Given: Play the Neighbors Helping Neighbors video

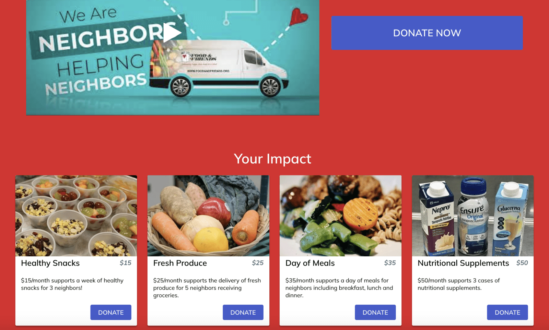Looking at the screenshot, I should (x=172, y=33).
